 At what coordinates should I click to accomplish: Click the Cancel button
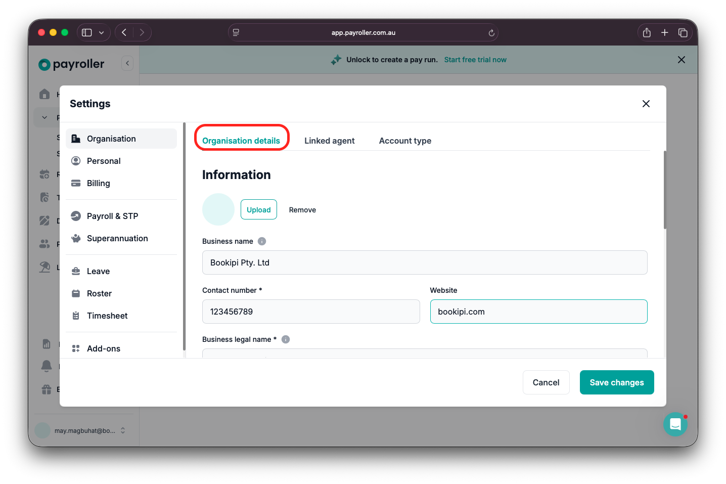click(546, 382)
